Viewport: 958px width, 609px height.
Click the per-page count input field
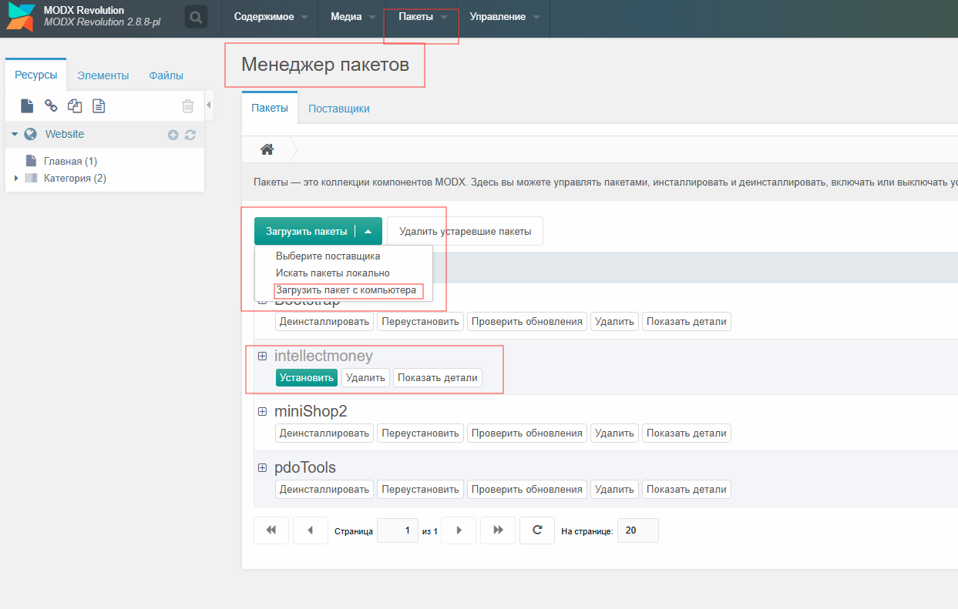[637, 530]
